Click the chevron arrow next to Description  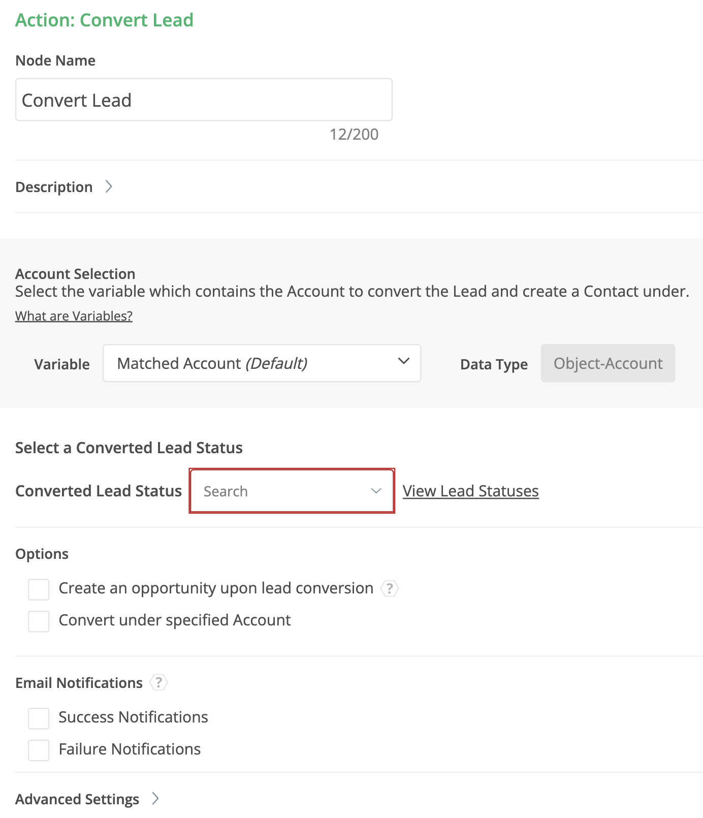[x=109, y=187]
